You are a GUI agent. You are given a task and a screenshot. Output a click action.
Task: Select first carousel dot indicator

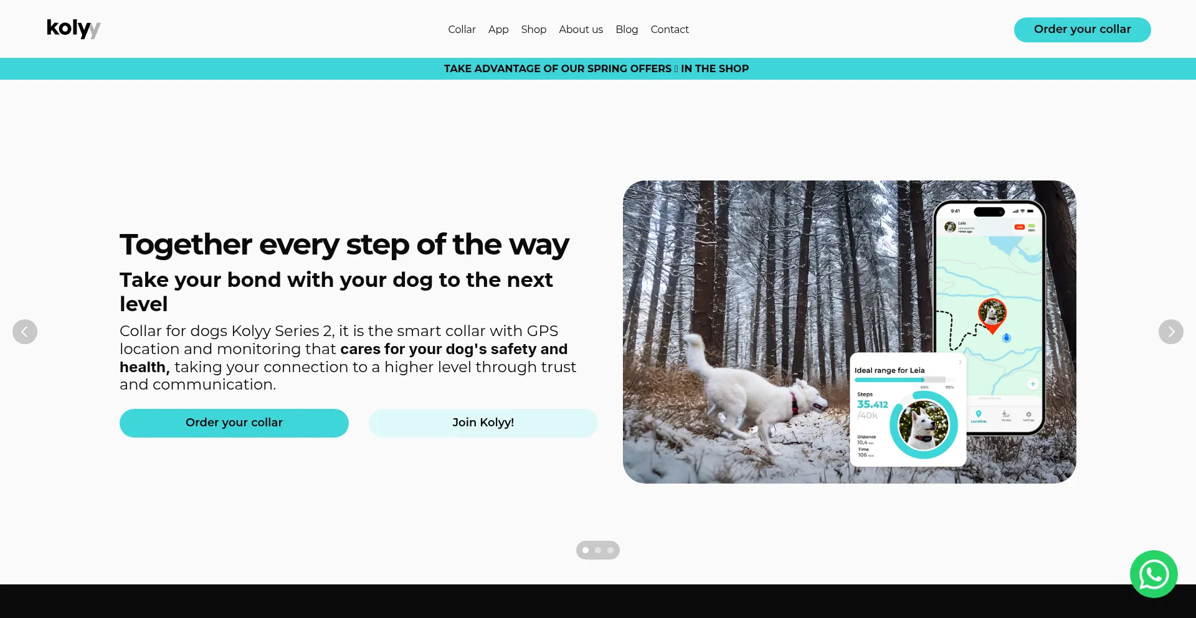(x=586, y=550)
